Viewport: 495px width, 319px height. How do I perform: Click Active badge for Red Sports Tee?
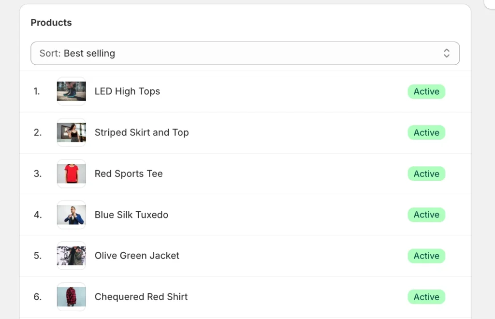point(426,174)
